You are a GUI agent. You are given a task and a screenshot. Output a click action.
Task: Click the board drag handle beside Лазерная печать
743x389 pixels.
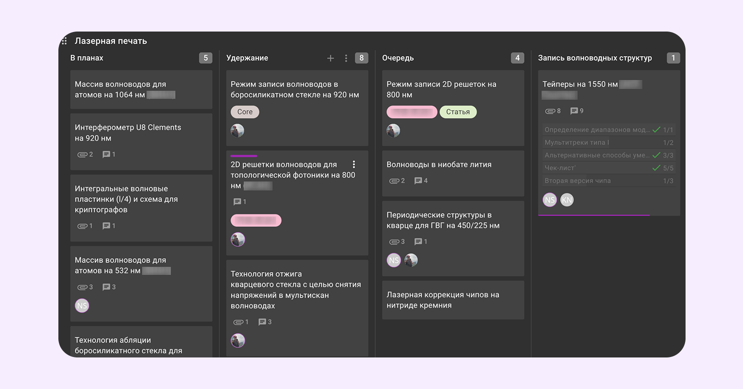pos(65,41)
